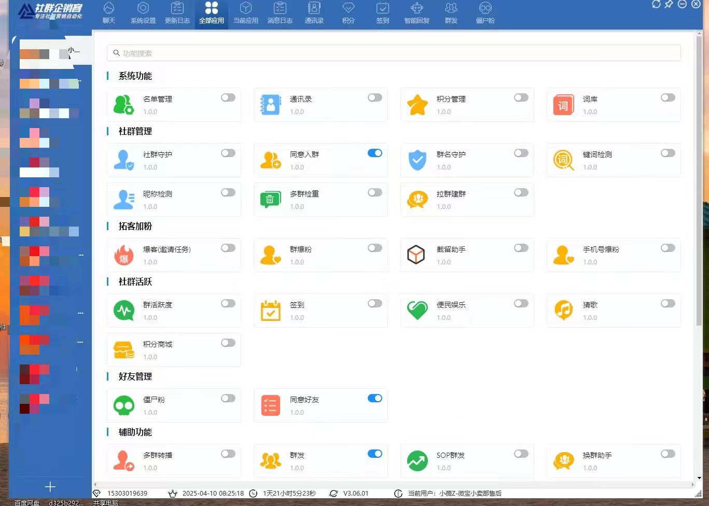Click the SOP群发 green chart icon
This screenshot has width=709, height=506.
coord(417,461)
